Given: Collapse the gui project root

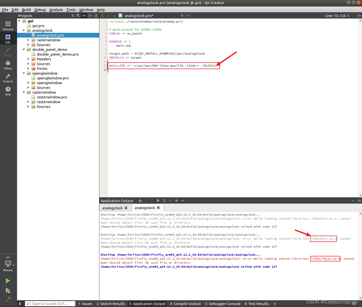Looking at the screenshot, I should point(19,21).
